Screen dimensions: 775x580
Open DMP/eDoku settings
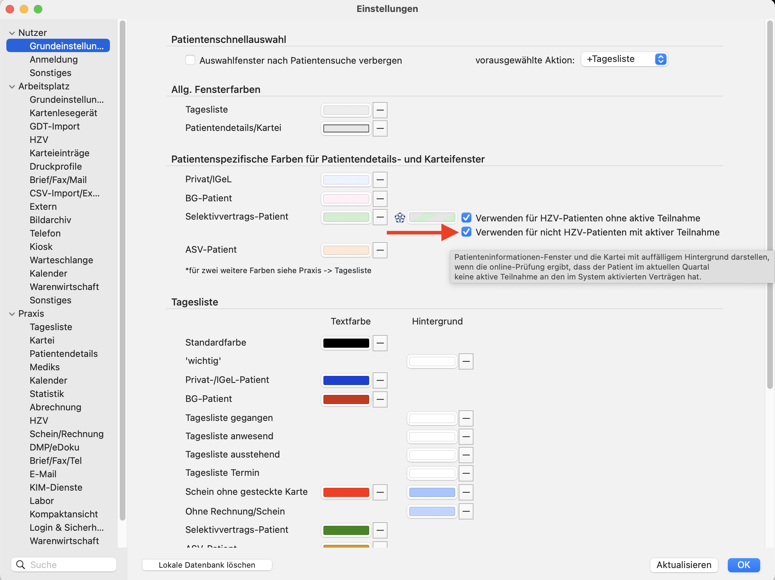(55, 447)
